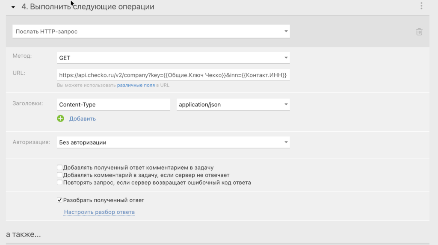Enable 'Добавлять полученный ответ комментарием в задачу'

(x=60, y=168)
